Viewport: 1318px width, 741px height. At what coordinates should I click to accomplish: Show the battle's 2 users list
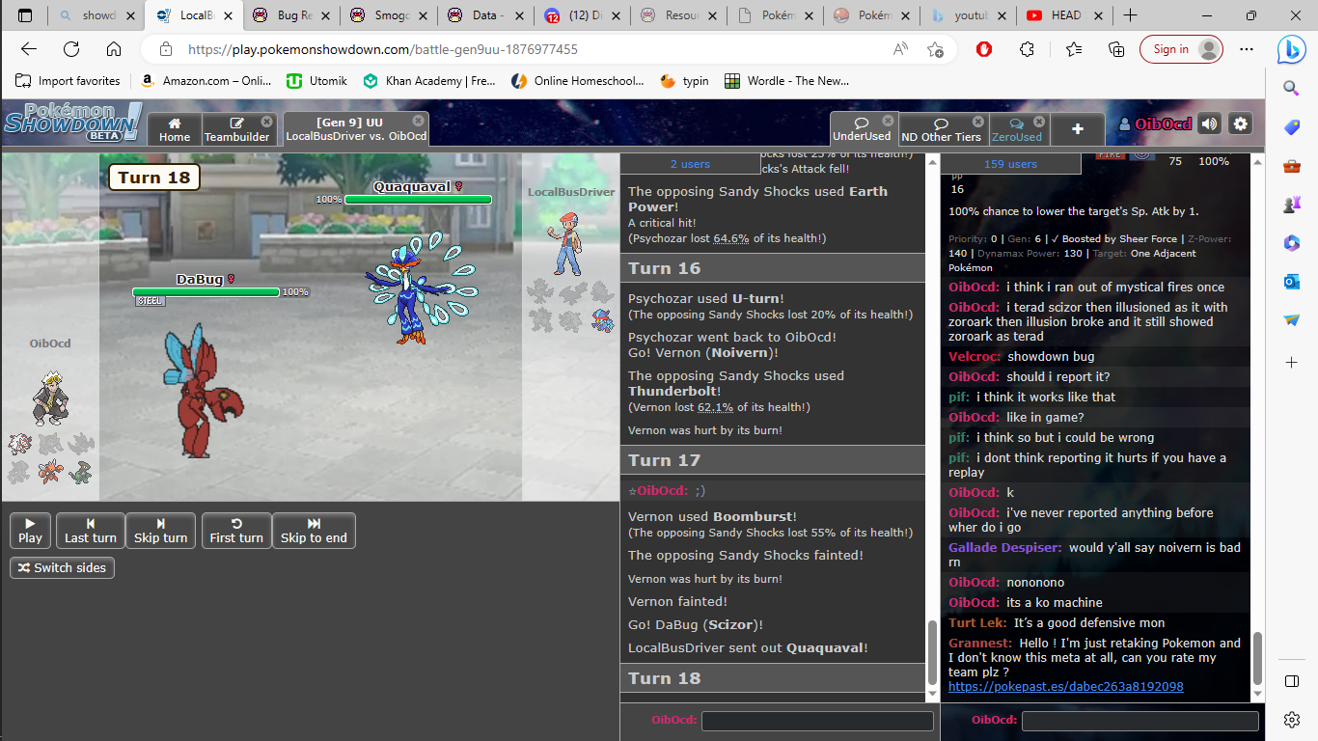click(690, 164)
